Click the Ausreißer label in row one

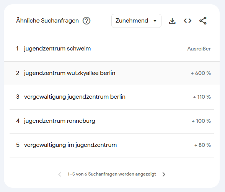(199, 49)
